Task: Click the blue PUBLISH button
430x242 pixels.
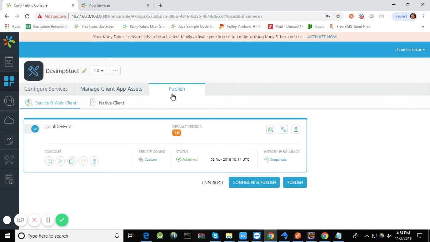Action: pyautogui.click(x=295, y=183)
